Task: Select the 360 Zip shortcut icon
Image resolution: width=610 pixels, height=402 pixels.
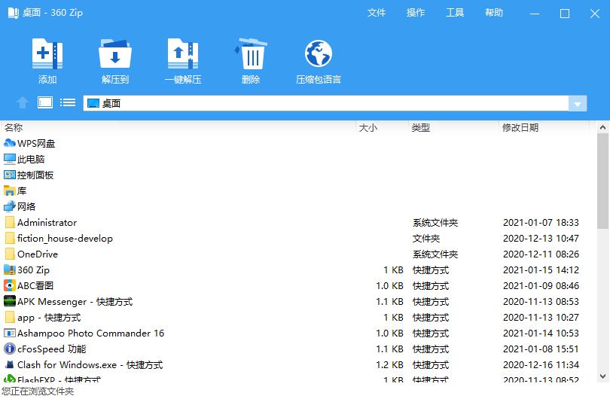Action: [x=9, y=270]
